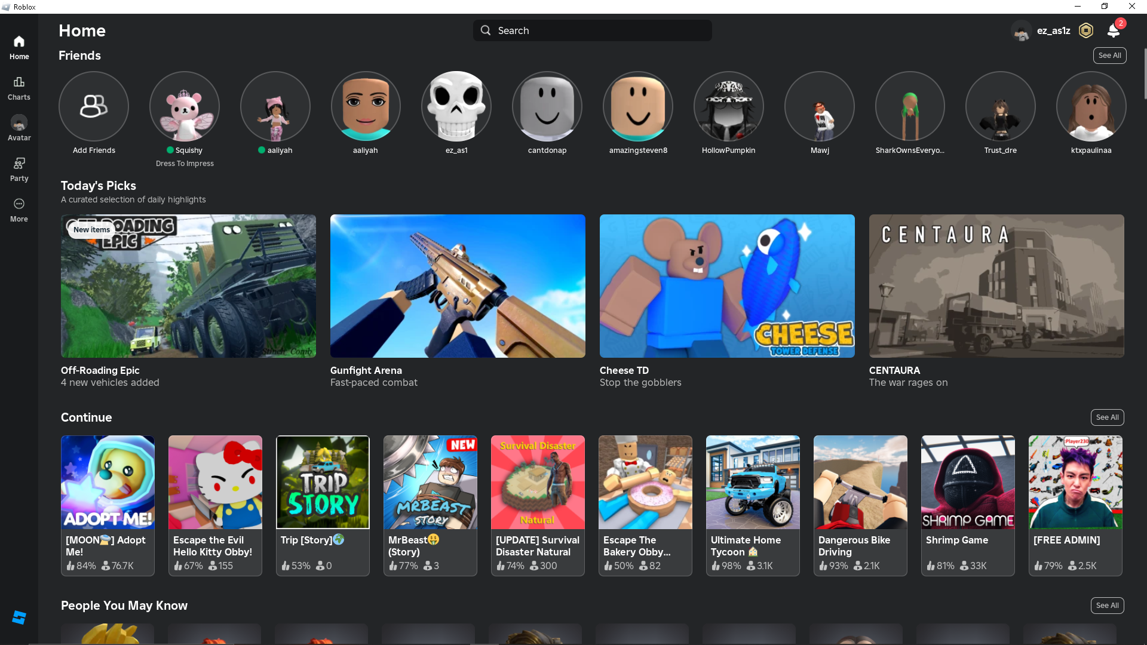Open cantdonap's gray smiley avatar
Screen dimensions: 1147x645
pos(547,106)
